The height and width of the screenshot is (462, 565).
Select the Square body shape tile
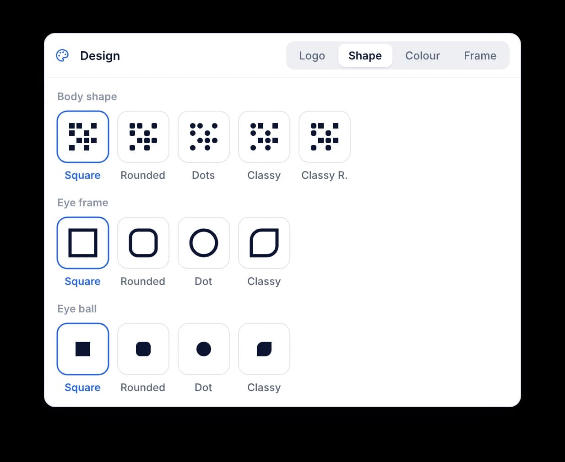pos(83,137)
